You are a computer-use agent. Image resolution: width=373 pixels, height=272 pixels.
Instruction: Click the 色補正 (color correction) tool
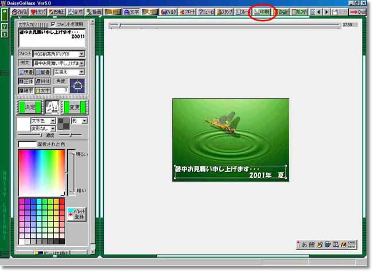pos(56,11)
